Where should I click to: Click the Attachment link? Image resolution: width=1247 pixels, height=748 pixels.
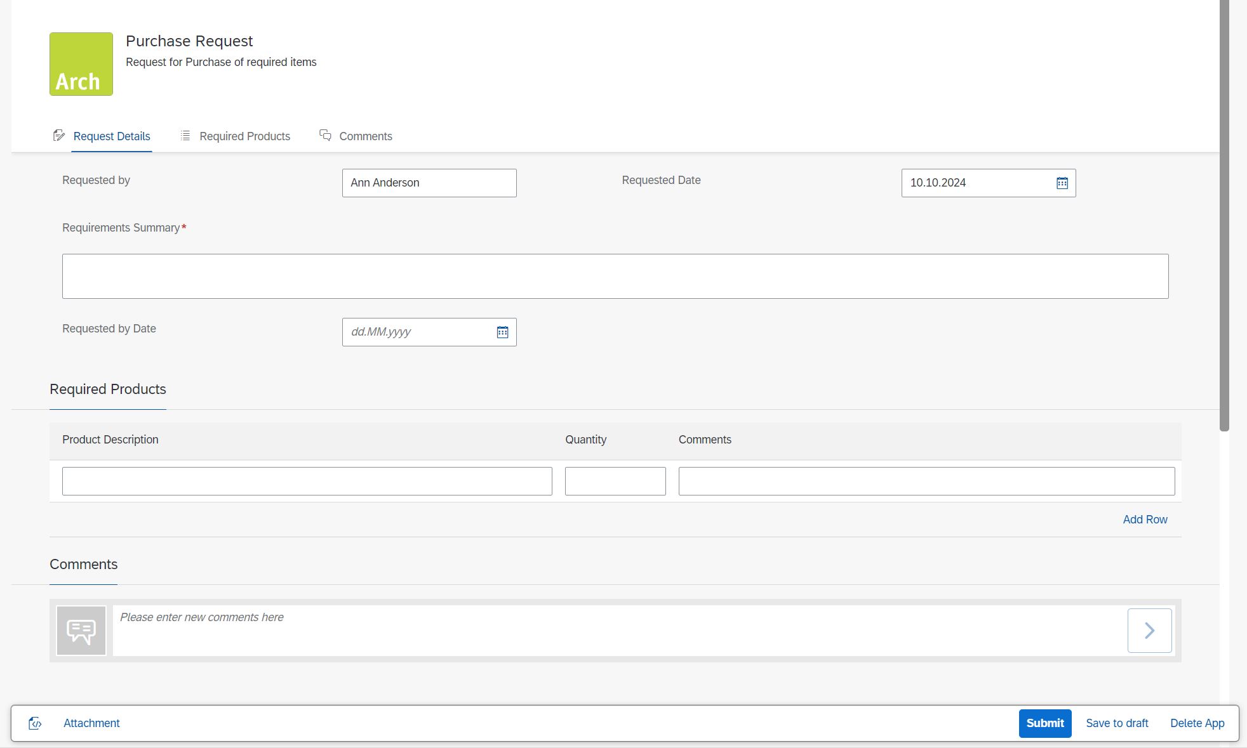click(x=91, y=723)
